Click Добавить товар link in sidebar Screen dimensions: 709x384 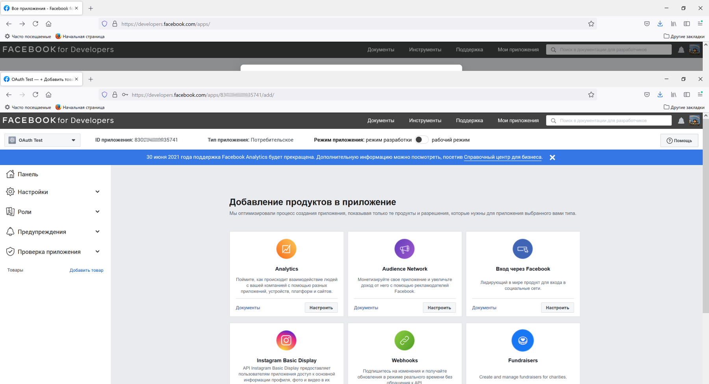coord(86,270)
